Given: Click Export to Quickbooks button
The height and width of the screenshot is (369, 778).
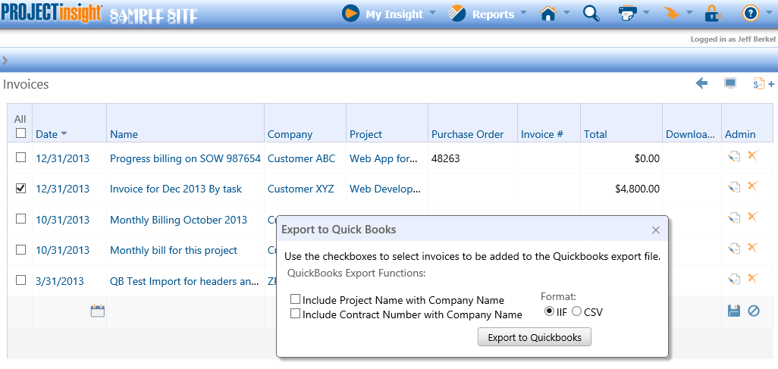Looking at the screenshot, I should pos(535,337).
